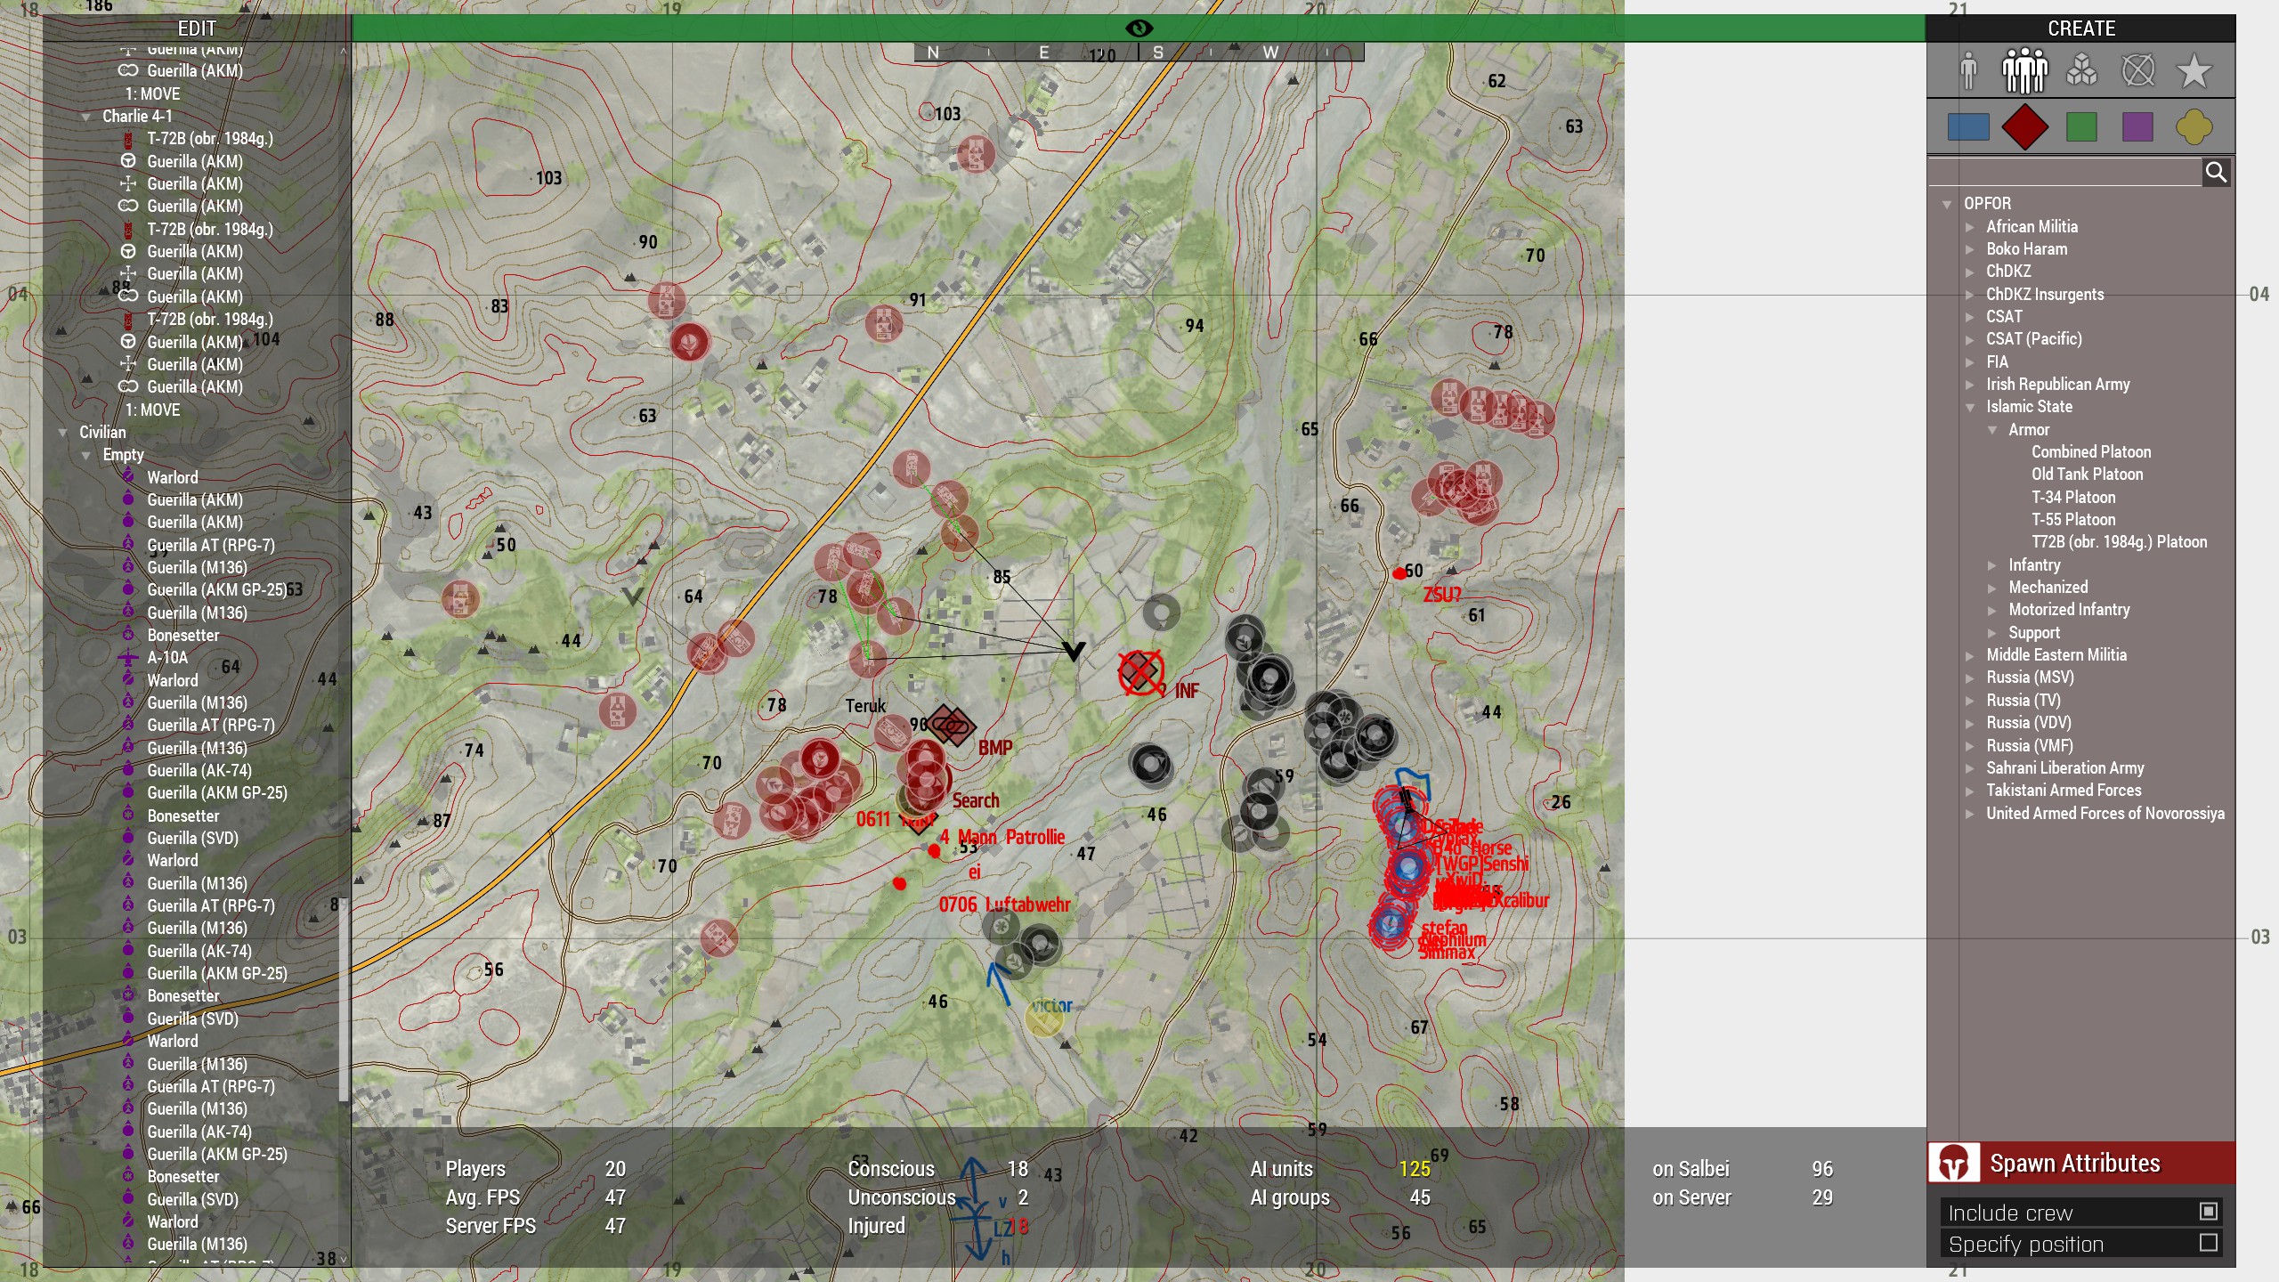This screenshot has height=1282, width=2279.
Task: Collapse the Islamic State faction
Action: click(x=1970, y=408)
